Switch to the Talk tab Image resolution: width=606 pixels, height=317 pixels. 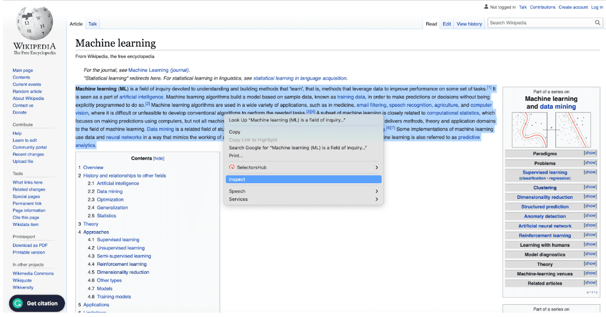click(x=92, y=23)
